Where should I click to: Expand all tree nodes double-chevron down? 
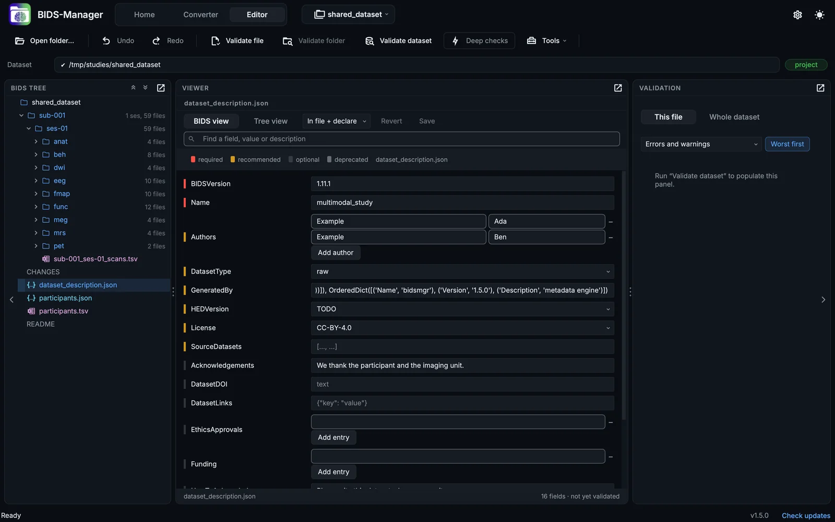coord(146,88)
